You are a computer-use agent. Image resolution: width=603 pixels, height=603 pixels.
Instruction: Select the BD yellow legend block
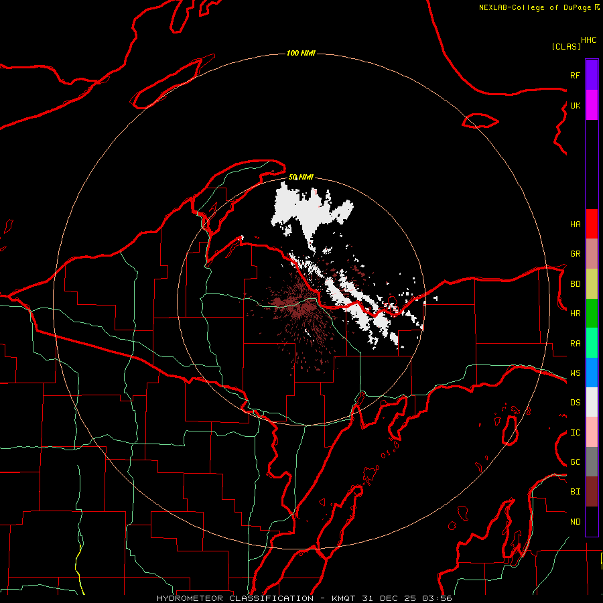592,284
